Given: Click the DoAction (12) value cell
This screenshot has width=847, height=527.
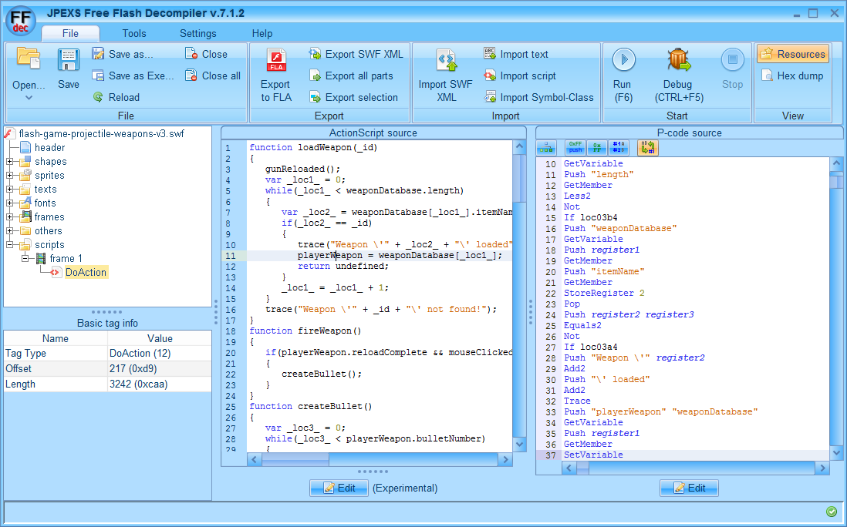Looking at the screenshot, I should (x=160, y=354).
